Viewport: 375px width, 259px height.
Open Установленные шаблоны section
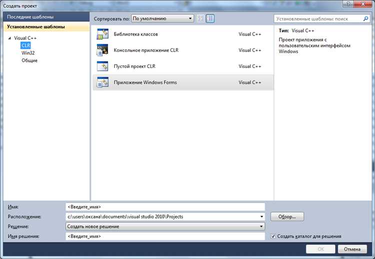click(46, 27)
